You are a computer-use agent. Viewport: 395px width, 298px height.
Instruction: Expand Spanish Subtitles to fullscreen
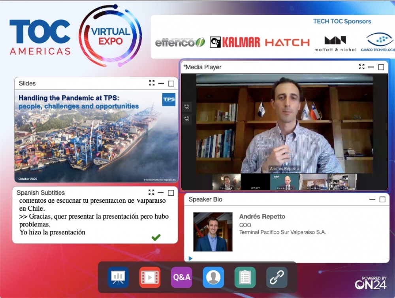[x=151, y=192]
